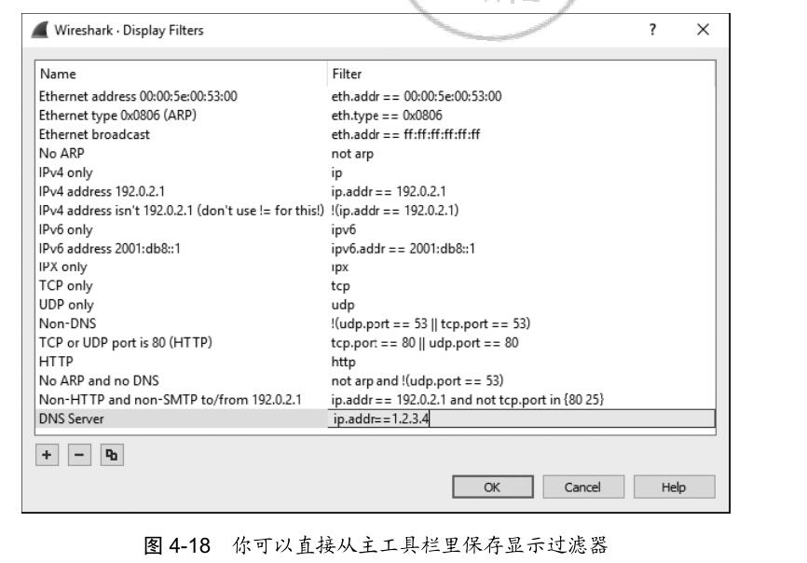Screen dimensions: 807x563
Task: Select the 'Non-DNS' filter name
Action: [67, 323]
